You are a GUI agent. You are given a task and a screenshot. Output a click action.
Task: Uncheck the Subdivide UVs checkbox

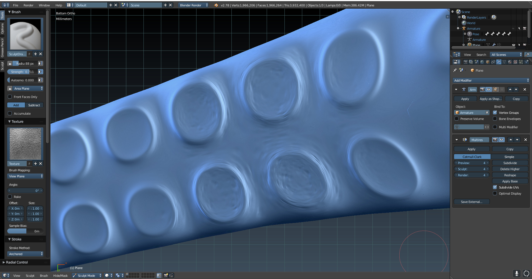495,187
